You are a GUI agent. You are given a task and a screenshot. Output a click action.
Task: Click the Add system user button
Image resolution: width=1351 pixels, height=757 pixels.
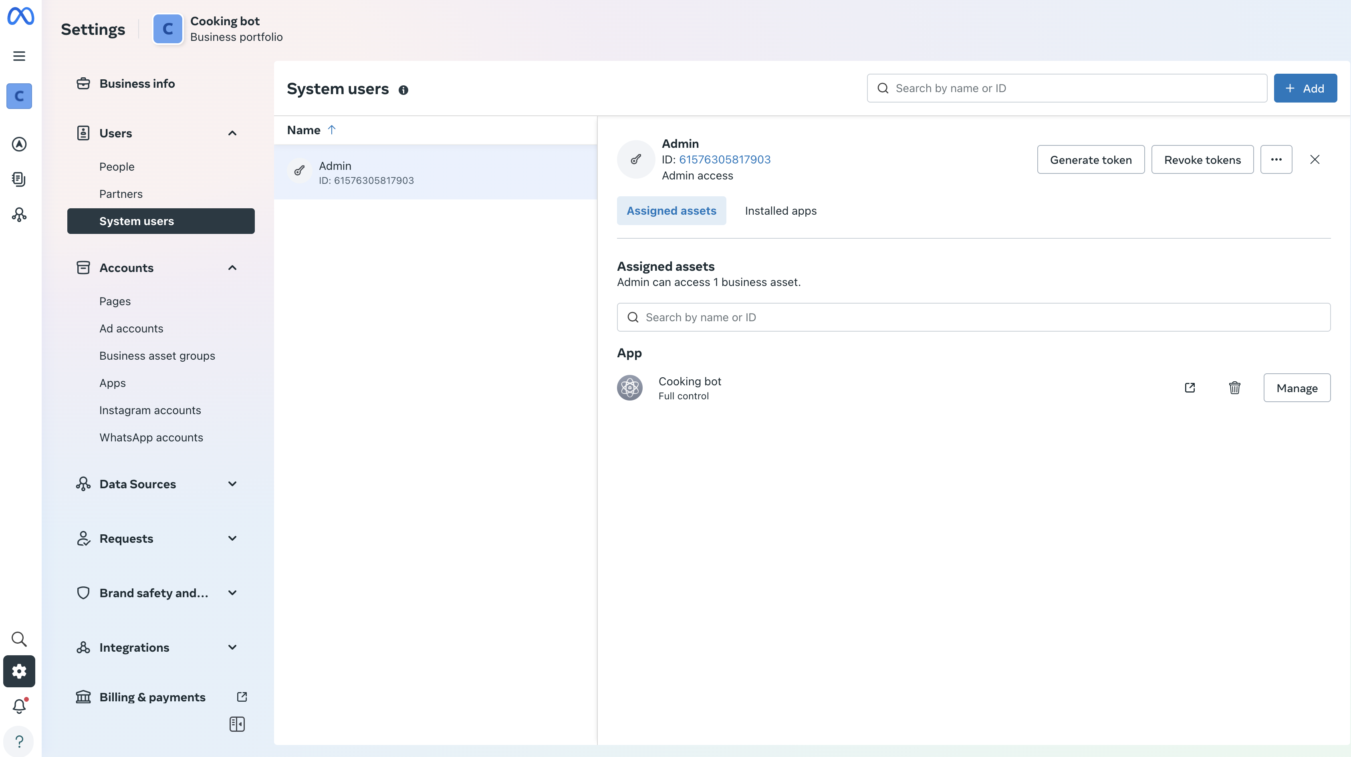pyautogui.click(x=1305, y=88)
